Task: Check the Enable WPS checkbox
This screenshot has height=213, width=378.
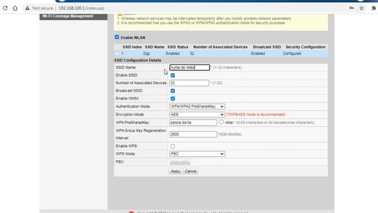Action: (172, 146)
